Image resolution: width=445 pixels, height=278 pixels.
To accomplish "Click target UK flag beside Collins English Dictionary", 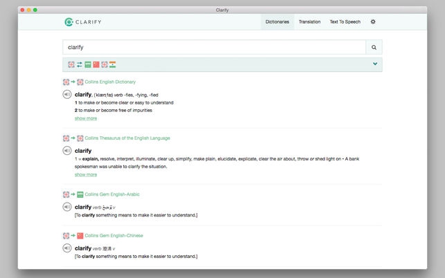I will (80, 82).
